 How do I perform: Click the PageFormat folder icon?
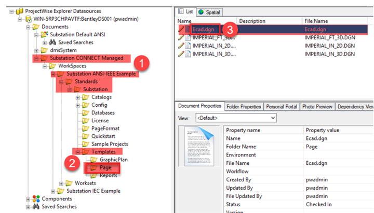click(x=86, y=129)
